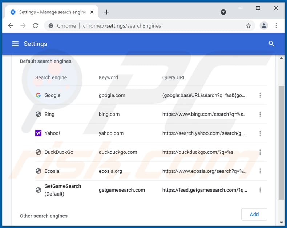Select the Bing search engine name
The height and width of the screenshot is (228, 287).
point(49,114)
